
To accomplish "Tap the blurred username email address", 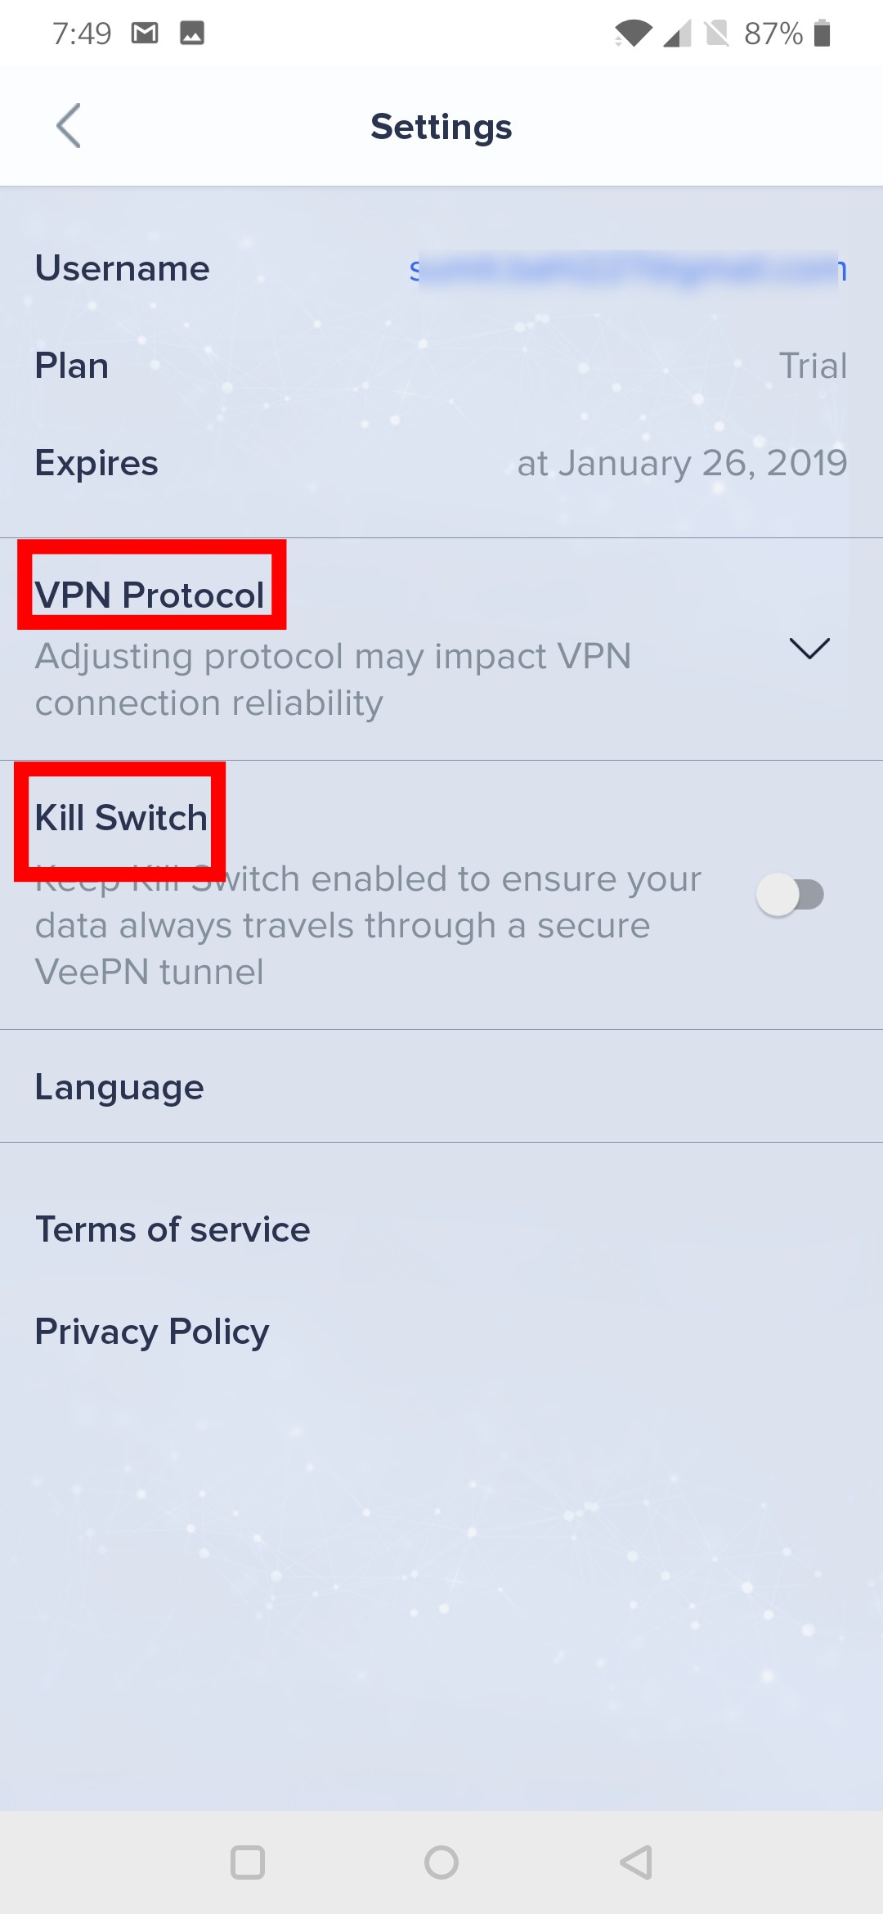I will 627,269.
